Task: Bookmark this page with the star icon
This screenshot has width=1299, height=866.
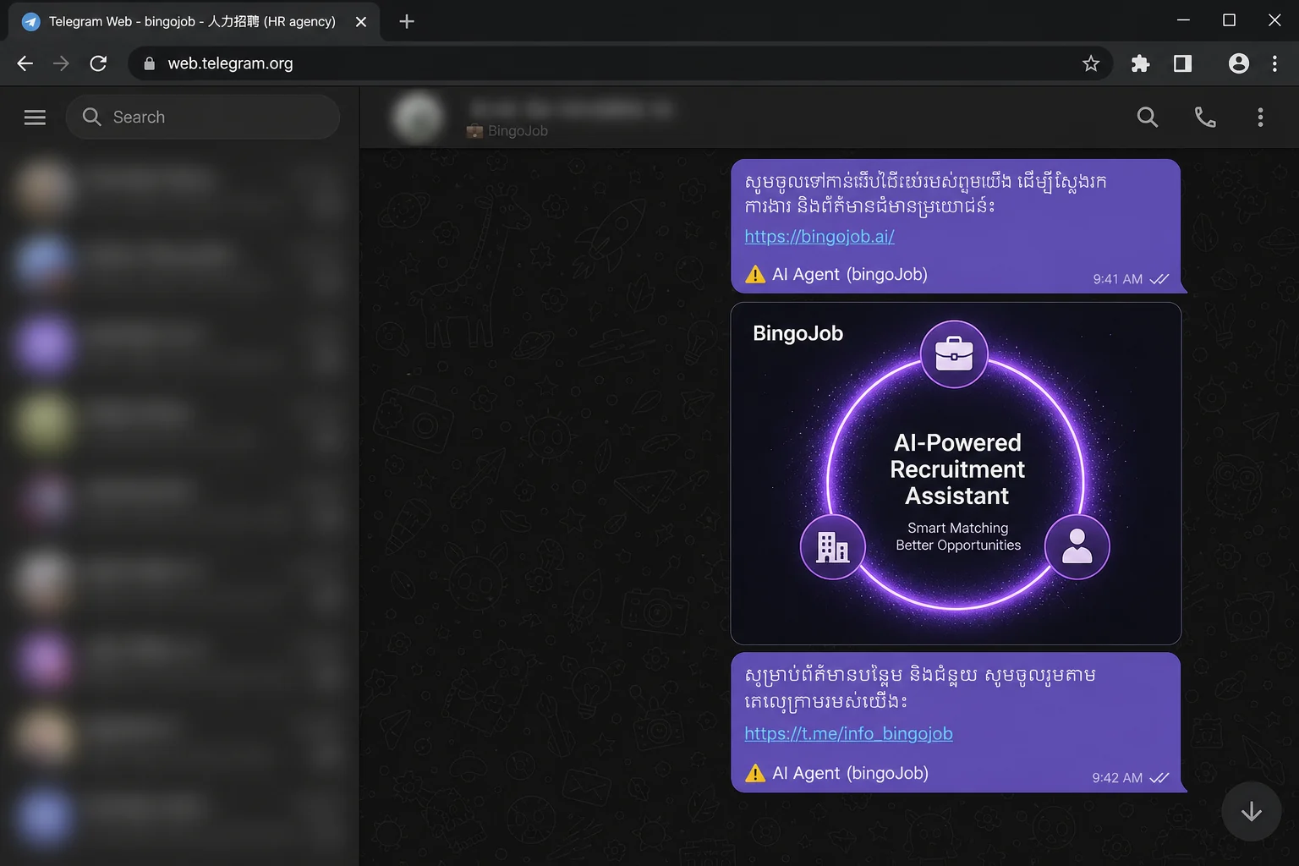Action: point(1091,63)
